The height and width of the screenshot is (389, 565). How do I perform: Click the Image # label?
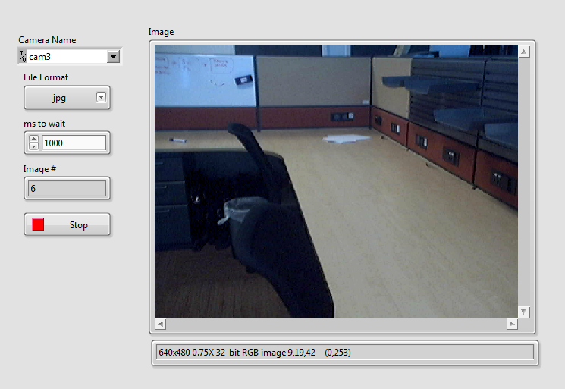(x=39, y=169)
